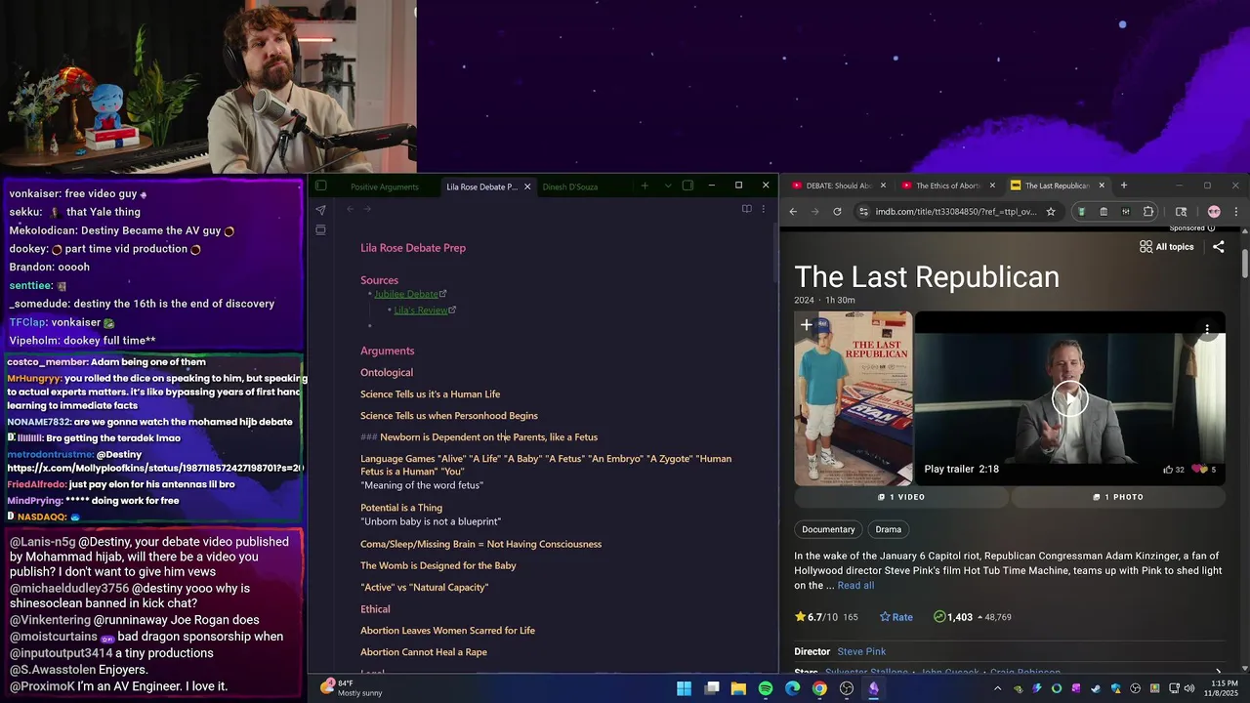
Task: Add The Last Republican to watchlist
Action: click(806, 325)
